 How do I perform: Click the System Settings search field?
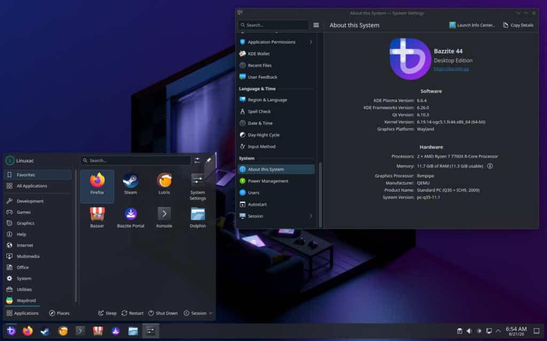coord(273,25)
